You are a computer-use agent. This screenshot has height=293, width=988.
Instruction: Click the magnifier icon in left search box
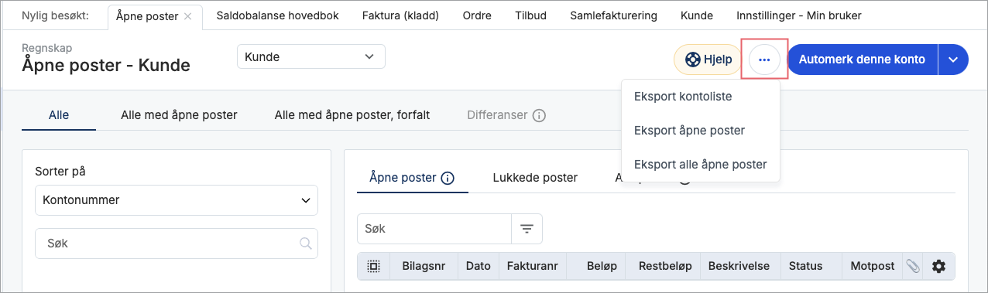[x=306, y=244]
